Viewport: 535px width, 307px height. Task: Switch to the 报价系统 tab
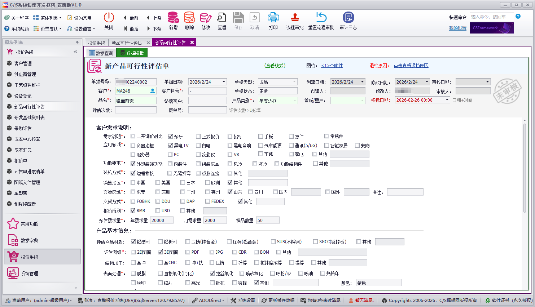point(96,43)
